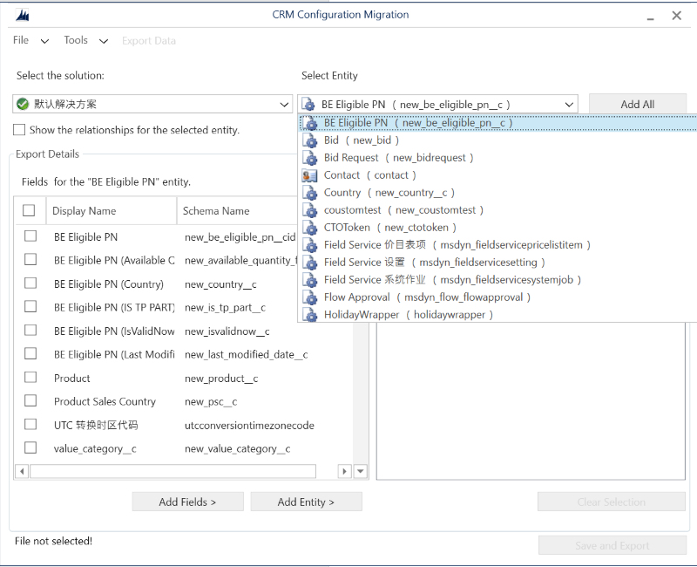Click fields list scroll down arrow
This screenshot has width=697, height=567.
click(x=360, y=471)
